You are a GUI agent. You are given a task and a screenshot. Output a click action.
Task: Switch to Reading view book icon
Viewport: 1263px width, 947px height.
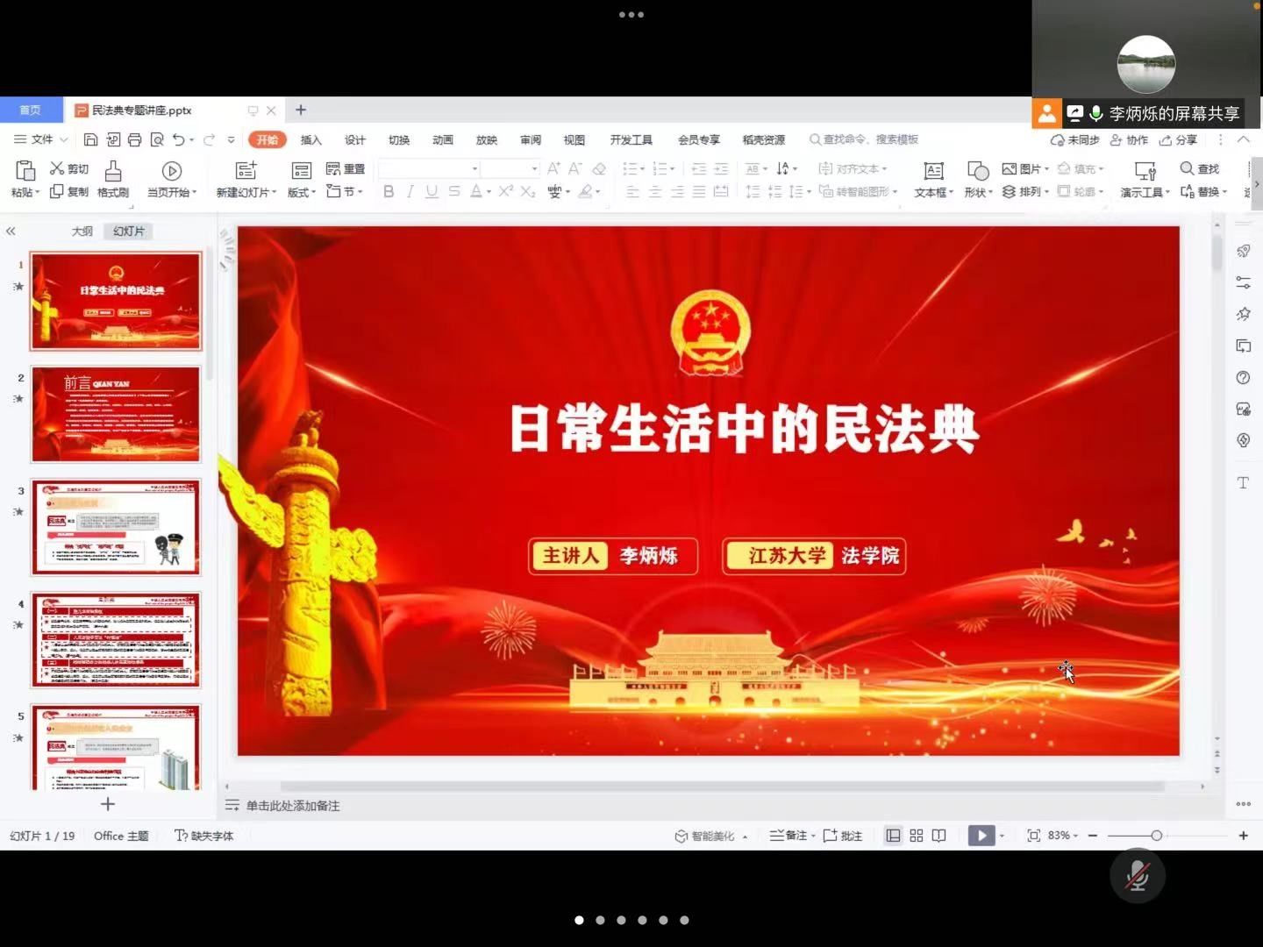click(939, 836)
